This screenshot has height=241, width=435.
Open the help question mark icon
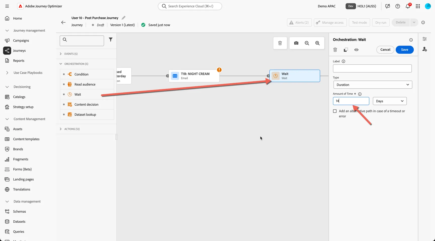(x=397, y=6)
